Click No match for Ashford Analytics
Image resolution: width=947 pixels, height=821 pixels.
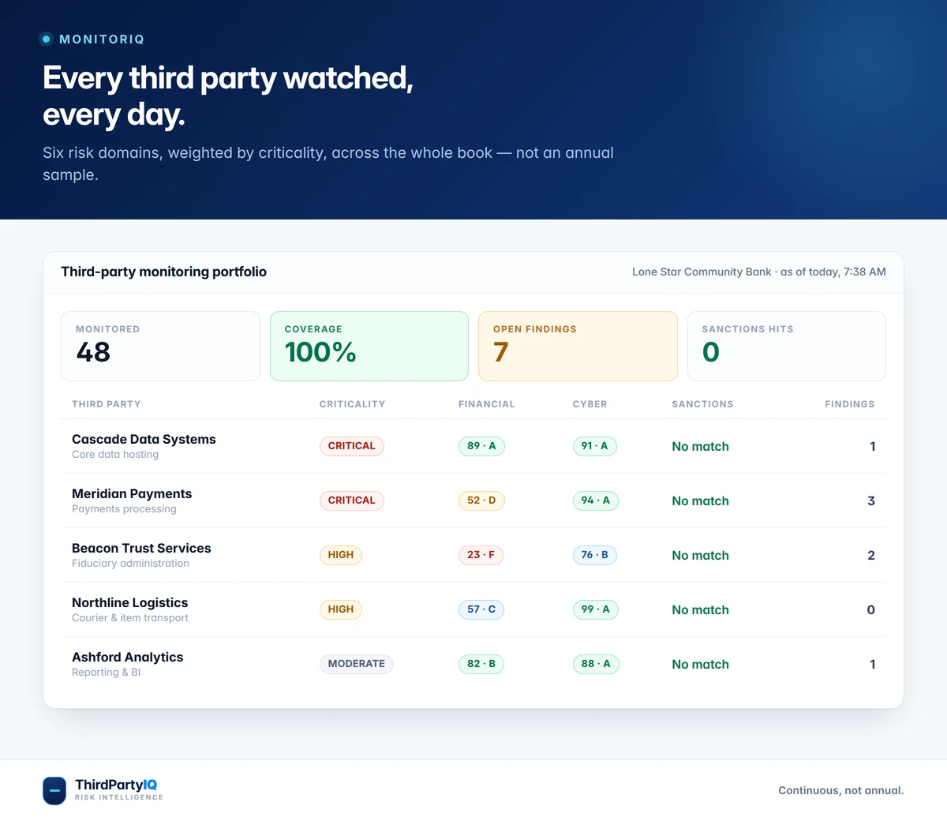pyautogui.click(x=701, y=665)
